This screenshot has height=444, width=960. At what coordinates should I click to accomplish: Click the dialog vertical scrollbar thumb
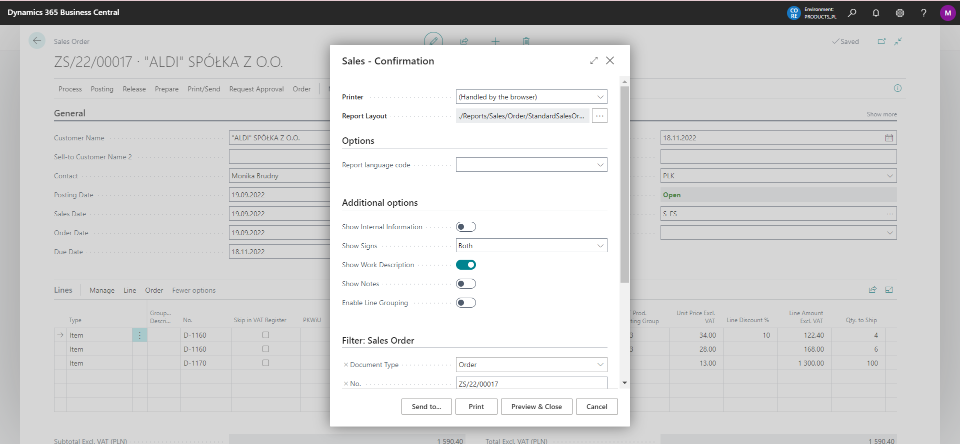624,185
